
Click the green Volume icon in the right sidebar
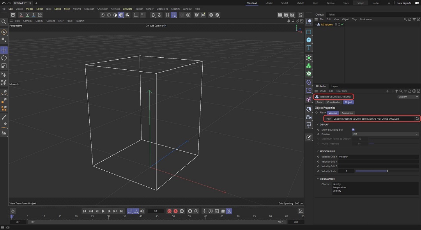point(309,65)
